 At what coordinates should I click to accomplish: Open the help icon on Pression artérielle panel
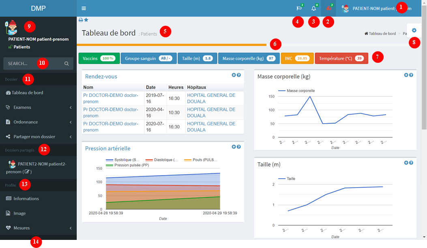tap(238, 147)
